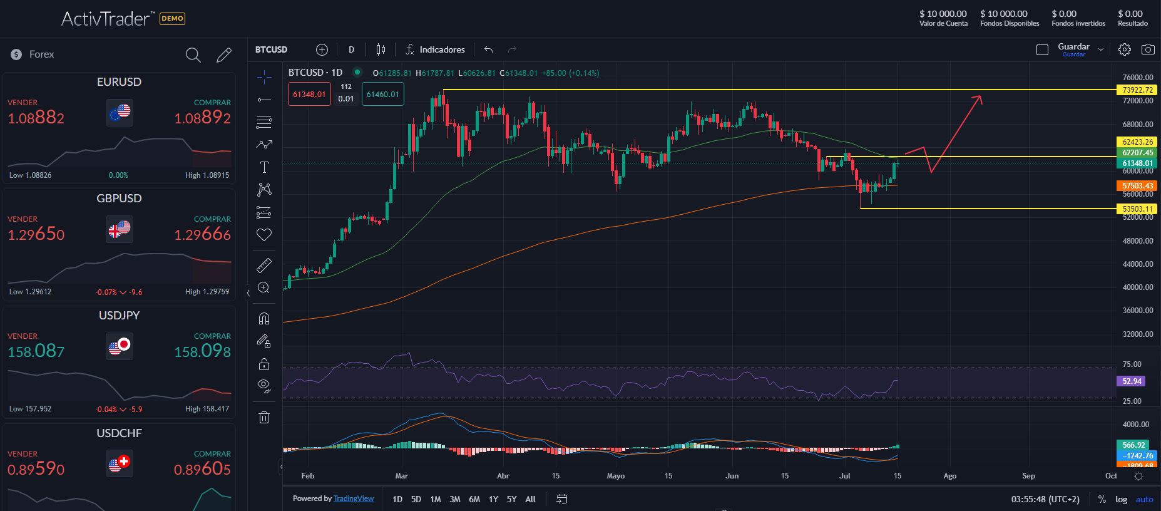Open the TradingView link
Image resolution: width=1161 pixels, height=511 pixels.
click(x=354, y=498)
